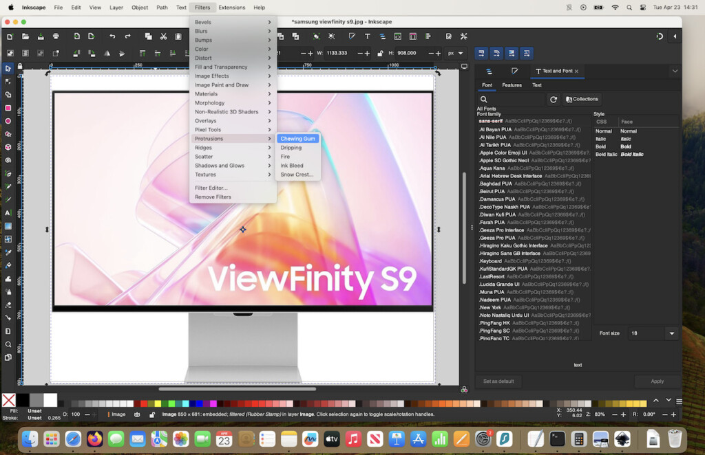Expand the Color filter submenu
Viewport: 705px width, 455px height.
coord(233,49)
